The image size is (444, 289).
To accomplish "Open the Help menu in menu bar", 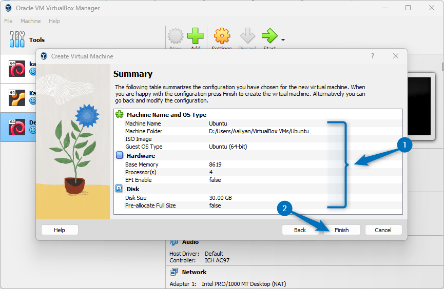I will click(x=54, y=21).
